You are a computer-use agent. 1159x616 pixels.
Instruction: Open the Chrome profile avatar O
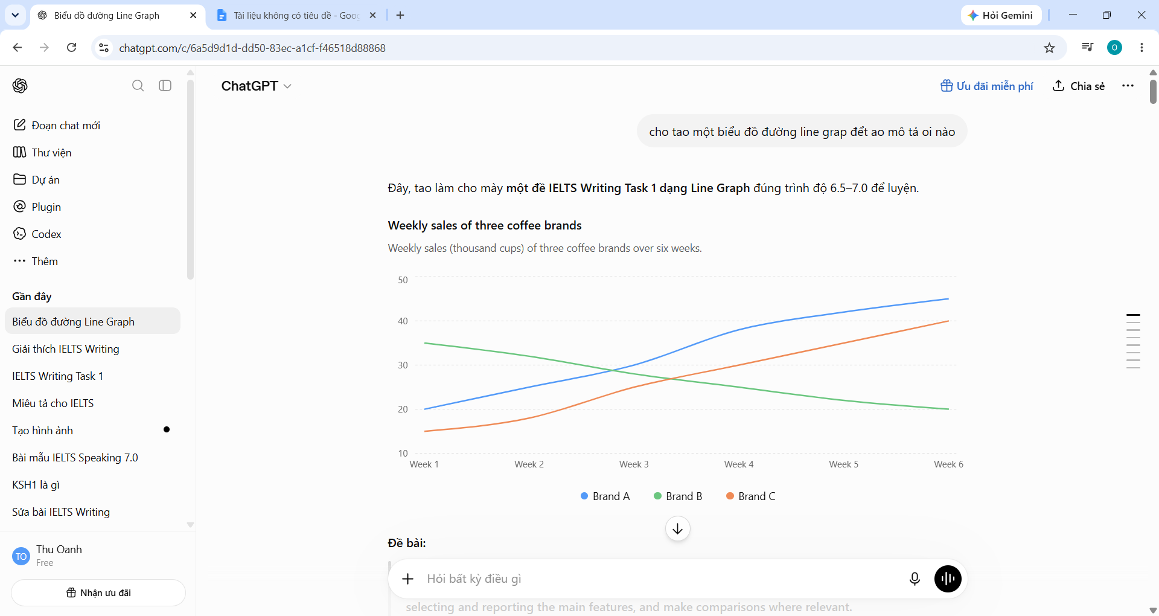click(x=1114, y=48)
